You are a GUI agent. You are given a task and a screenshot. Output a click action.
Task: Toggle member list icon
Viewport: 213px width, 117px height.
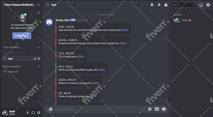coord(166,5)
